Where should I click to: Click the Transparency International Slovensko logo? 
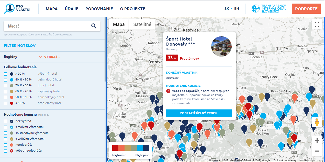point(268,9)
